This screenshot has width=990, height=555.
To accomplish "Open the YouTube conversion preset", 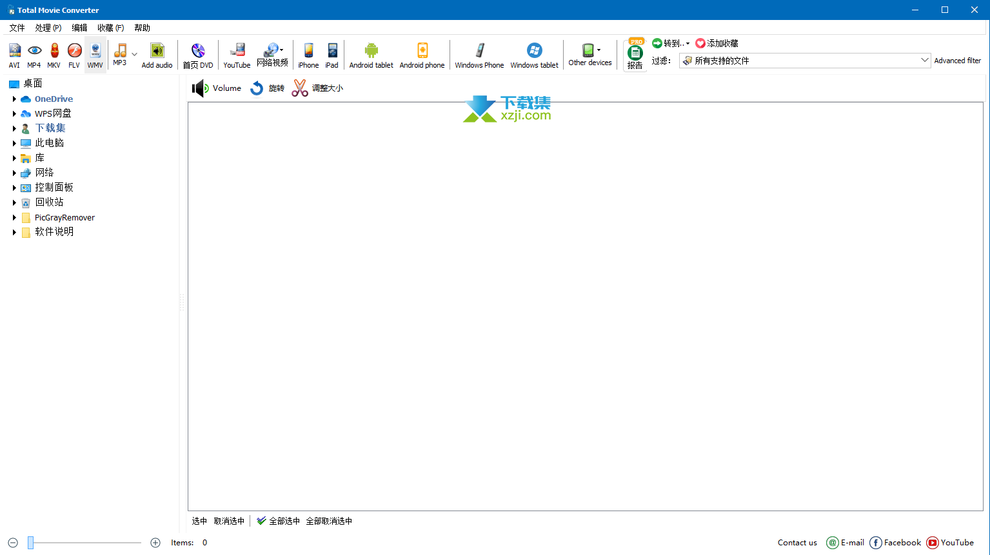I will click(x=237, y=55).
